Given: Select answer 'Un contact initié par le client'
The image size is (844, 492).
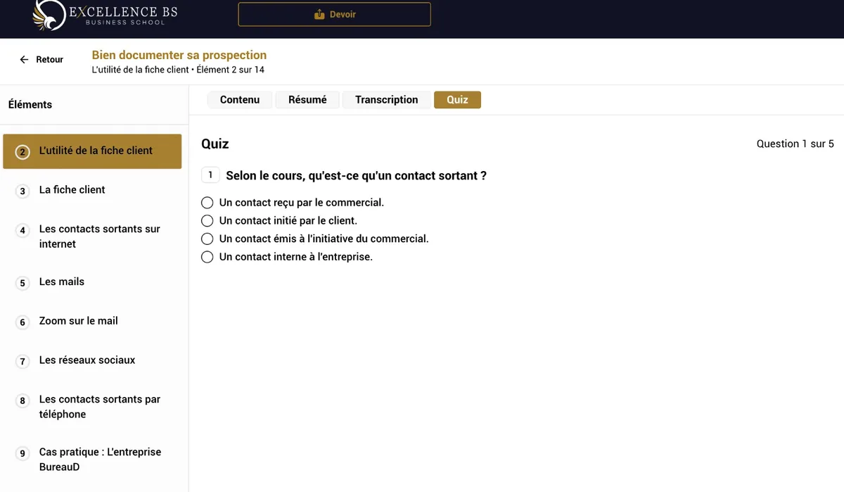Looking at the screenshot, I should pos(207,221).
